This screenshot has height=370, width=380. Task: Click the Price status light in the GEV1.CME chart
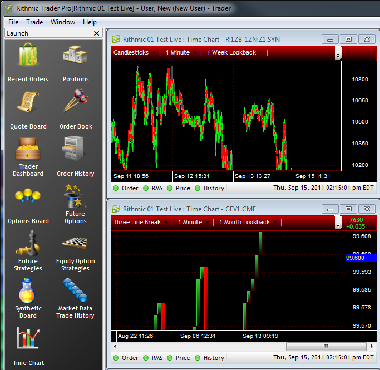tap(170, 358)
